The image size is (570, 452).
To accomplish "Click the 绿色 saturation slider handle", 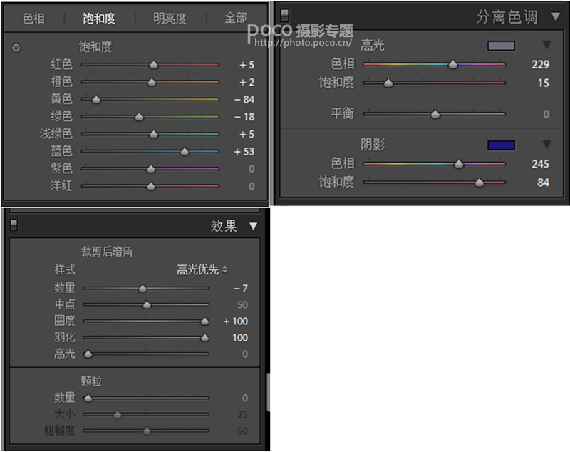I will (139, 117).
